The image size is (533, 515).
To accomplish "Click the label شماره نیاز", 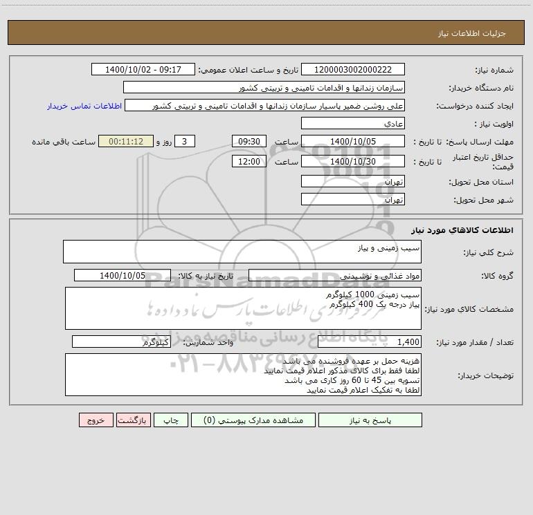I will tap(494, 70).
